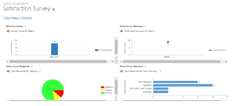
Task: Open the top-right Active Survey Responses view dropdown
Action: (145, 26)
